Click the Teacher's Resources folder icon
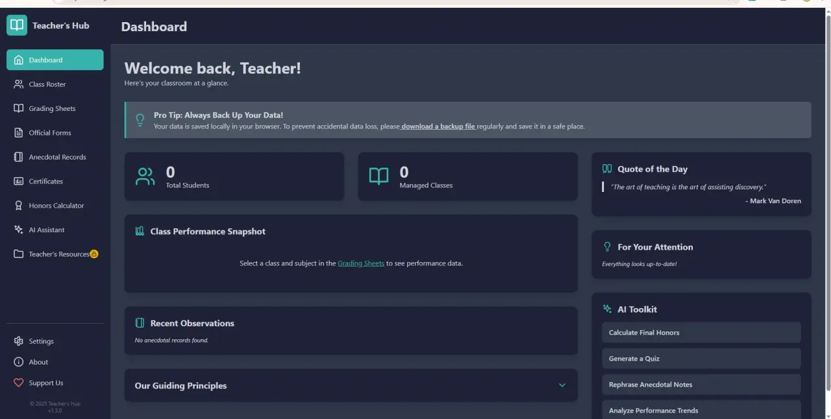831x419 pixels. click(x=19, y=254)
